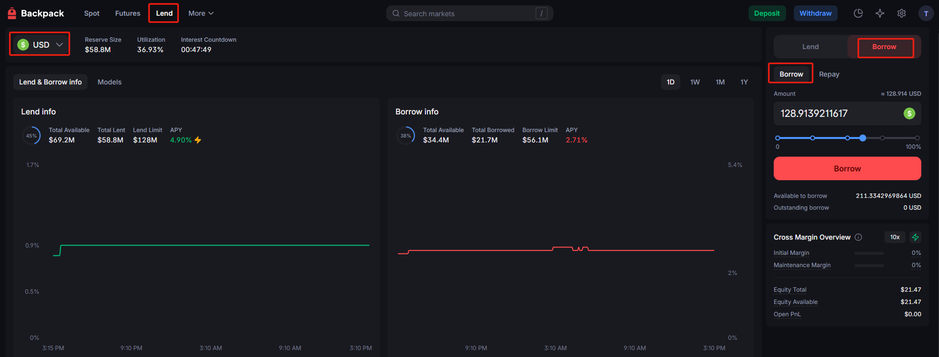Image resolution: width=939 pixels, height=357 pixels.
Task: Click the Deposit button
Action: pyautogui.click(x=766, y=13)
